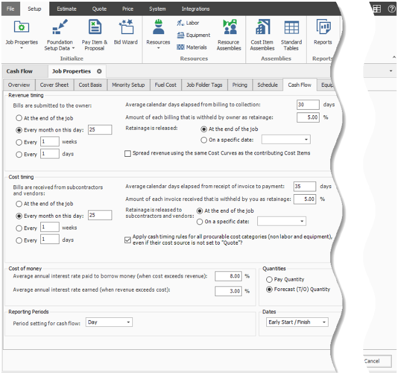Screen dimensions: 398x375
Task: Click the Materials resource button
Action: click(x=191, y=48)
